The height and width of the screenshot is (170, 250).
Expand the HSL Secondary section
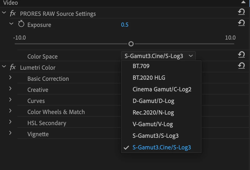10,122
